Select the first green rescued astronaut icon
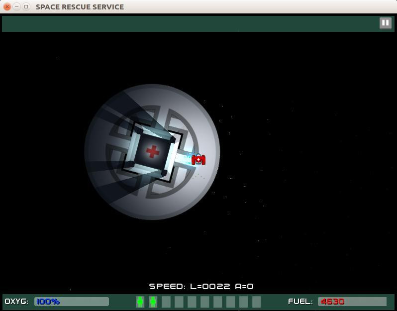Image resolution: width=397 pixels, height=311 pixels. pos(140,302)
